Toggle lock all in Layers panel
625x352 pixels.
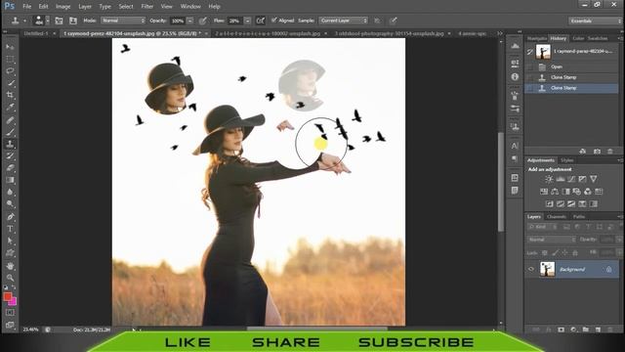575,253
